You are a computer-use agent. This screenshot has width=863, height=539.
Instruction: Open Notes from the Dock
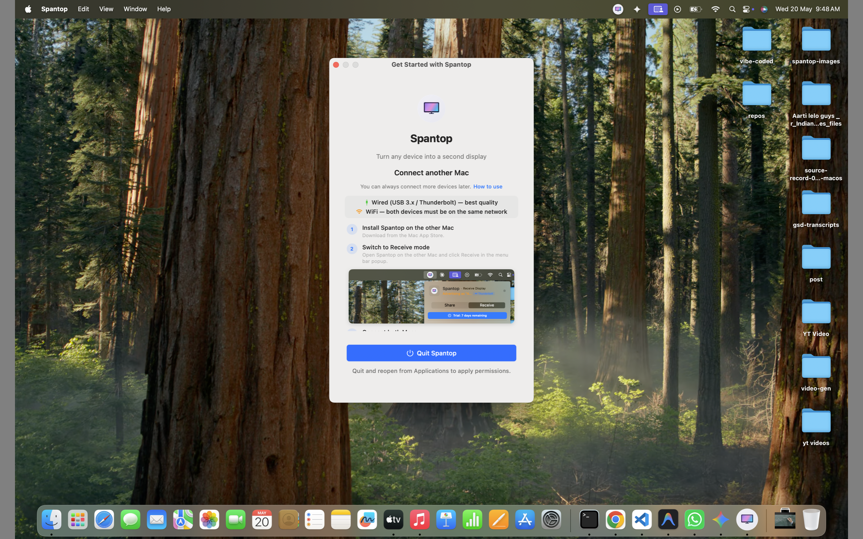[x=341, y=520]
